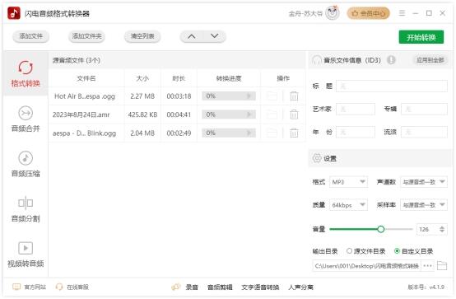The image size is (456, 299).
Task: Open the 声道数 channel dropdown
Action: [424, 182]
